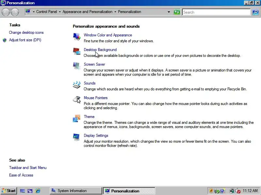This screenshot has height=195, width=261.
Task: Click the Safely Remove Hardware tray icon
Action: 217,191
